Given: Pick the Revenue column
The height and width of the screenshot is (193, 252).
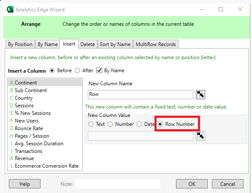Looking at the screenshot, I should click(45, 158).
